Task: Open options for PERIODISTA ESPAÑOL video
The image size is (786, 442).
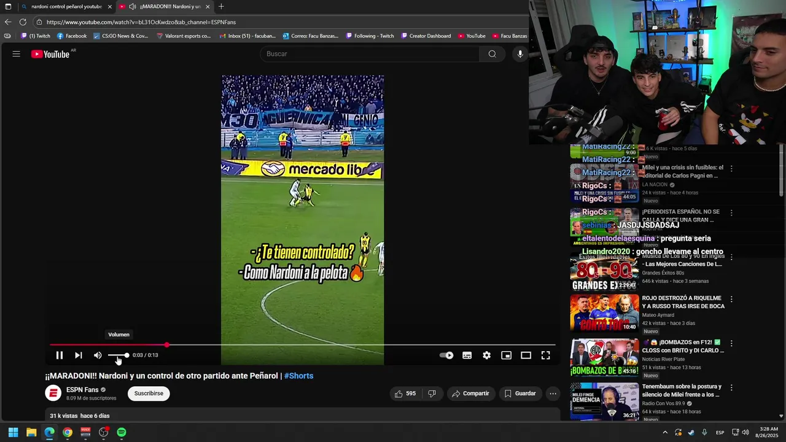Action: (731, 213)
